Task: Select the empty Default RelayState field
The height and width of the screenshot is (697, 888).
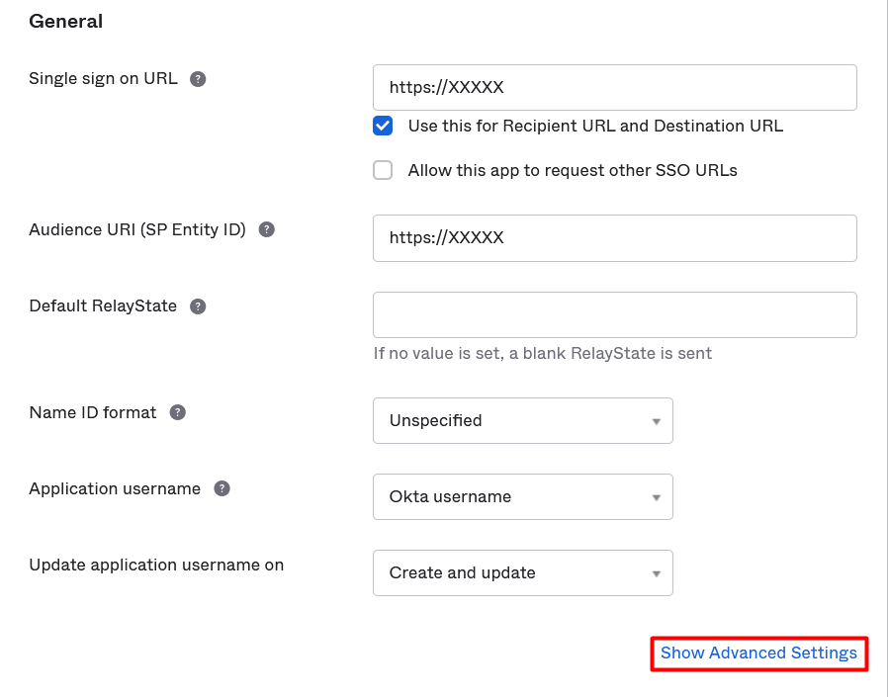Action: (x=614, y=314)
